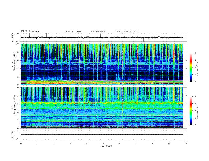The image size is (209, 161).
Task: Click the "VLF Spectra" title text
Action: click(x=30, y=32)
